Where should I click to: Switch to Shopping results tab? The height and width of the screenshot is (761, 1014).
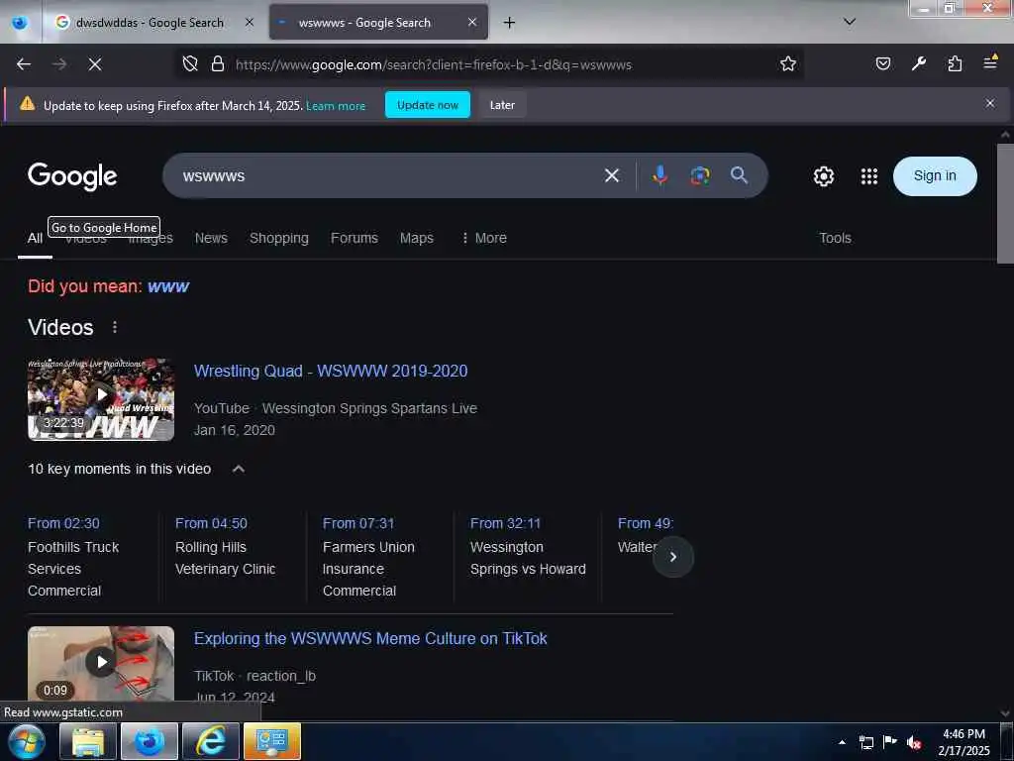click(x=278, y=238)
